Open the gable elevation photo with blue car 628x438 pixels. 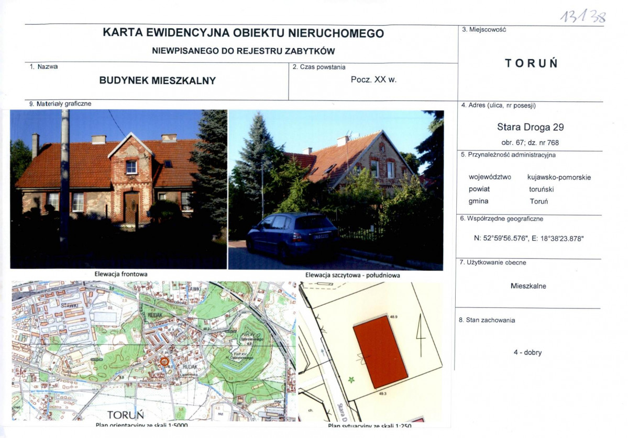(336, 190)
